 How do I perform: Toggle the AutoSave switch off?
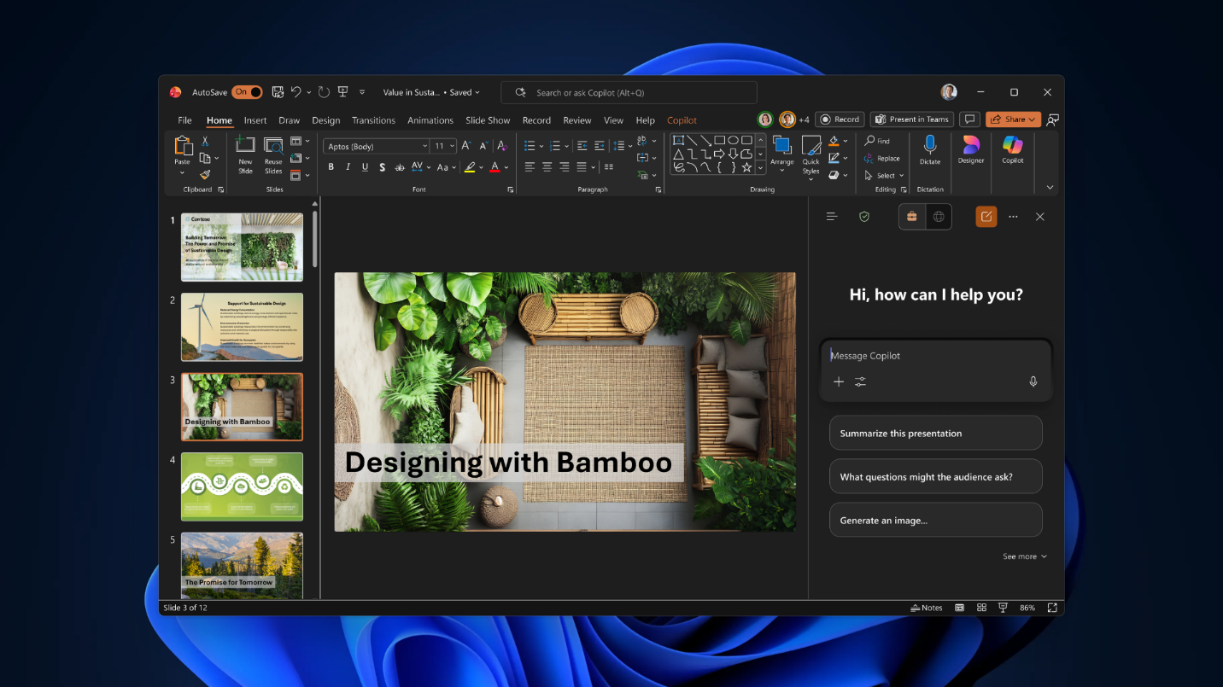coord(248,92)
